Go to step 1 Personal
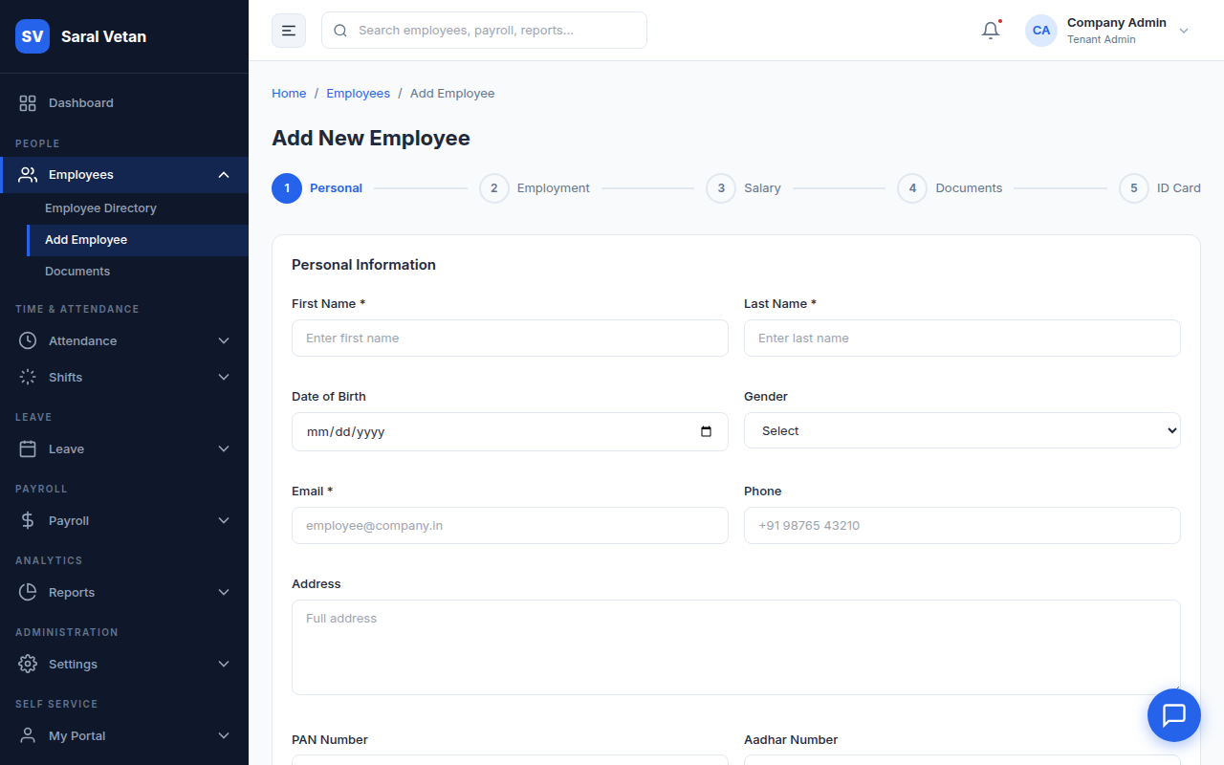This screenshot has width=1224, height=765. [317, 188]
